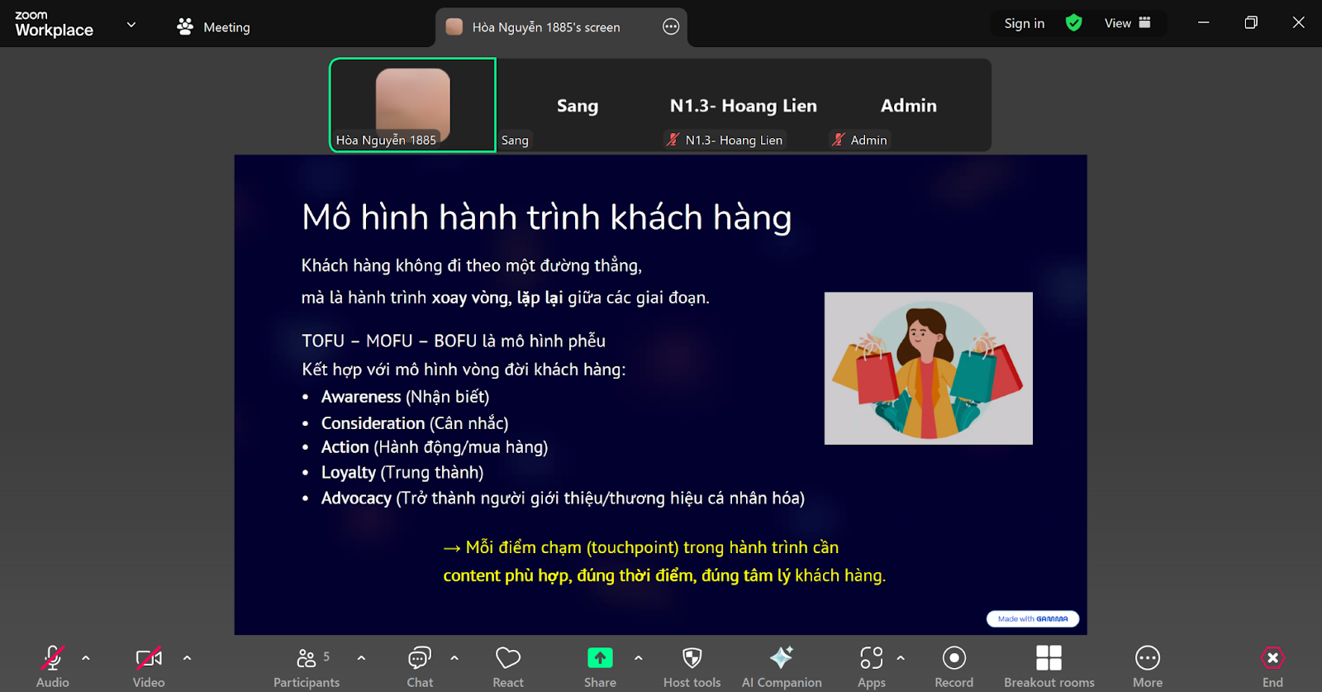Open the Zoom Workplace dropdown chevron
The height and width of the screenshot is (692, 1322).
point(131,25)
